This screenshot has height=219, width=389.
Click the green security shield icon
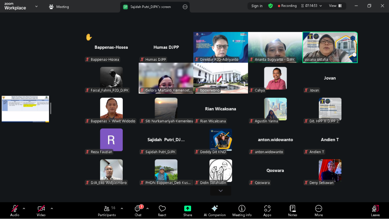pyautogui.click(x=271, y=6)
